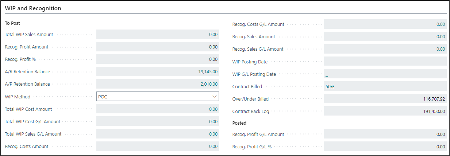Click the Recog. Profit Amount field

pos(158,47)
